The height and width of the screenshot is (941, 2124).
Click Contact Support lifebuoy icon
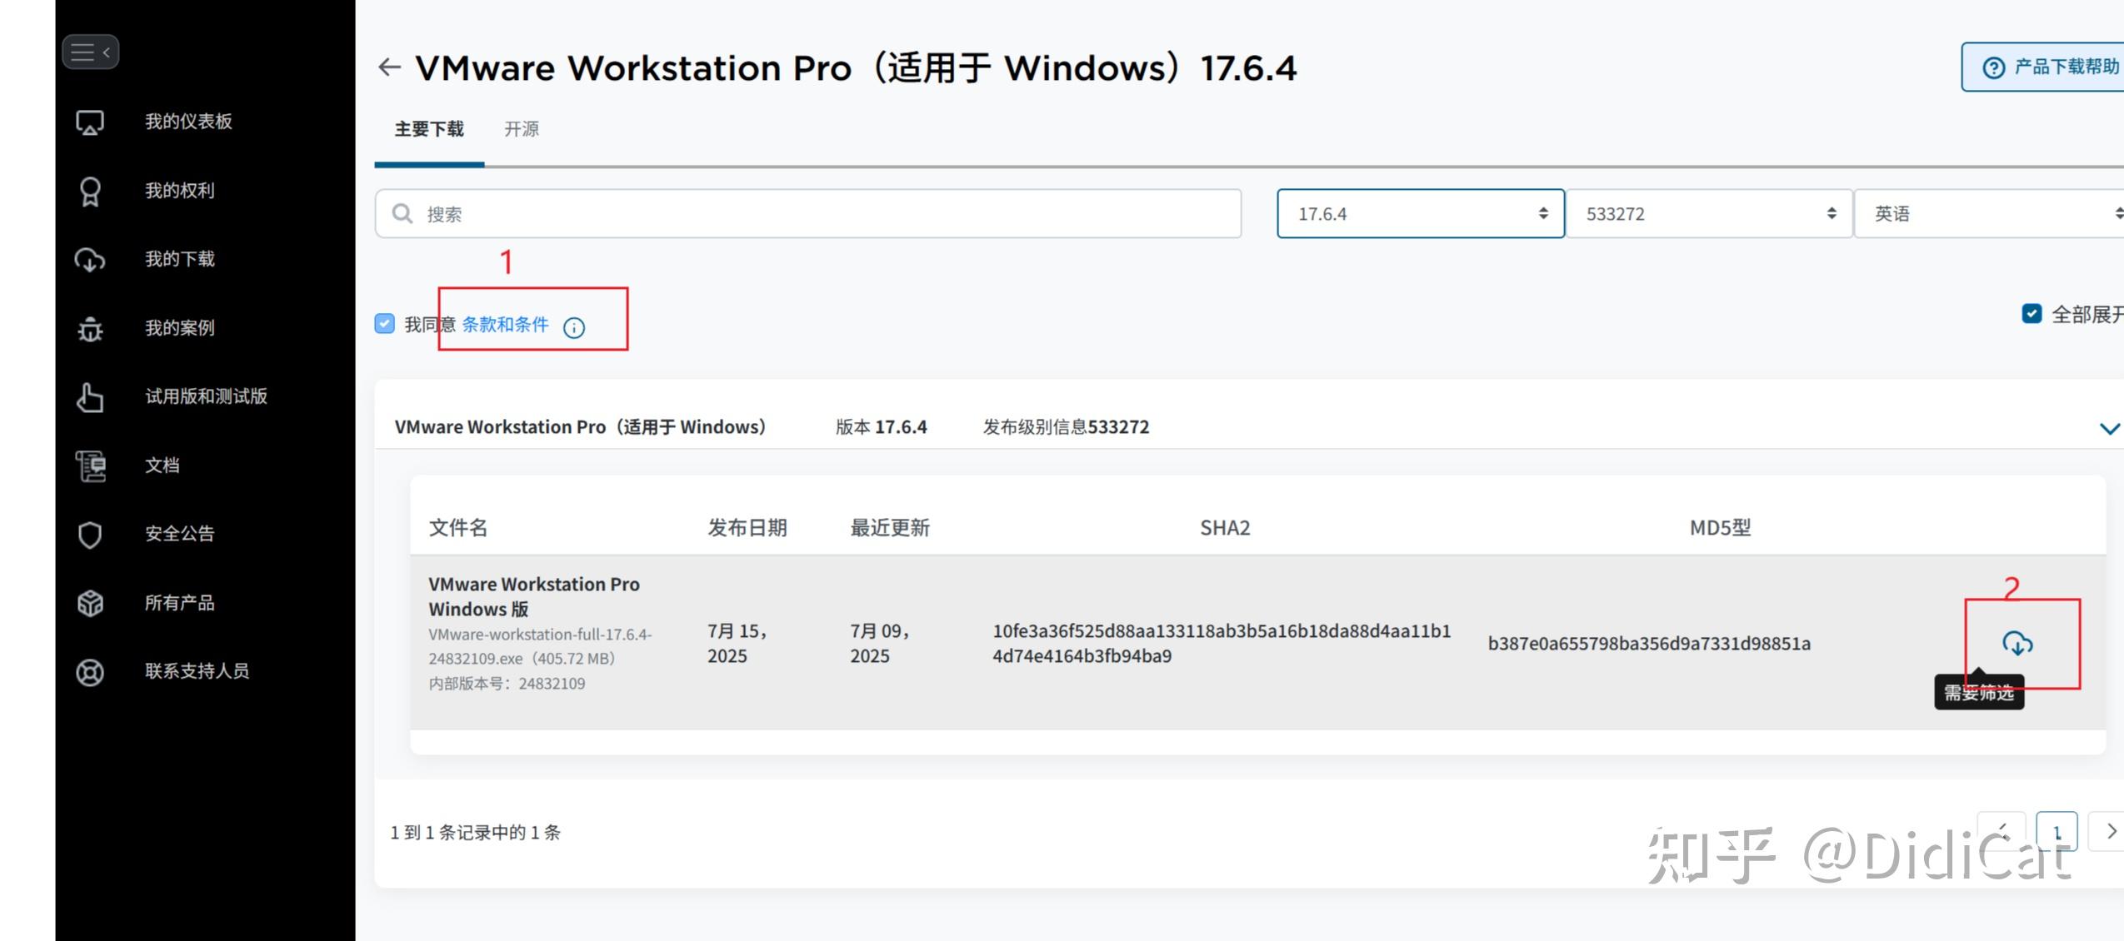[90, 672]
